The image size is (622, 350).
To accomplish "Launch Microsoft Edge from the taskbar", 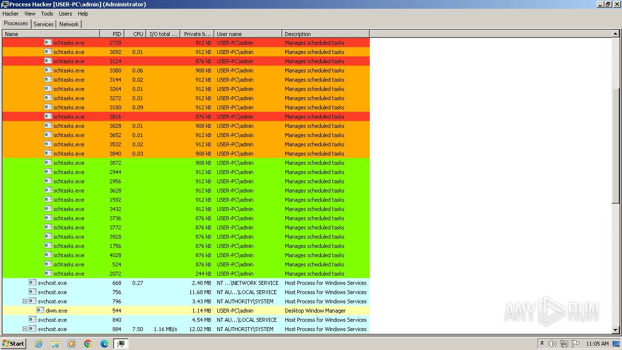I will click(104, 344).
